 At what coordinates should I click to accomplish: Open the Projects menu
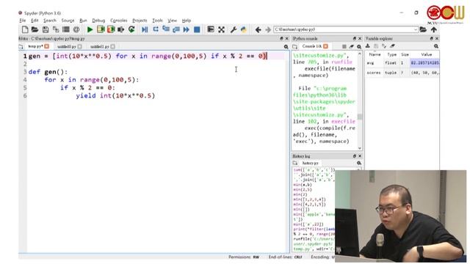pyautogui.click(x=140, y=21)
